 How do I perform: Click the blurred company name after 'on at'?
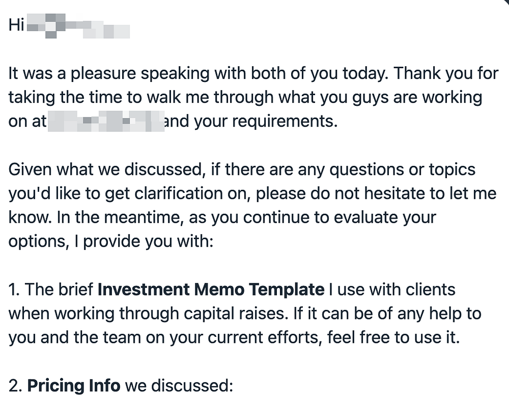click(105, 122)
